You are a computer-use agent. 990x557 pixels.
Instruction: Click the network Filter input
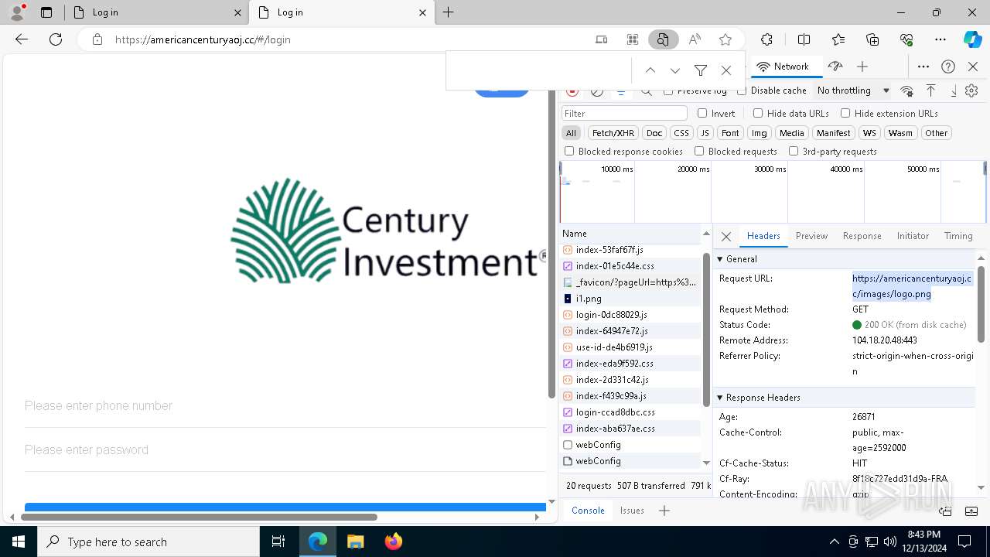[624, 113]
